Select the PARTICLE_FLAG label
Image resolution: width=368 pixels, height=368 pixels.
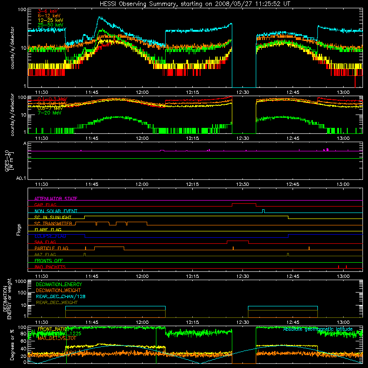(52, 248)
